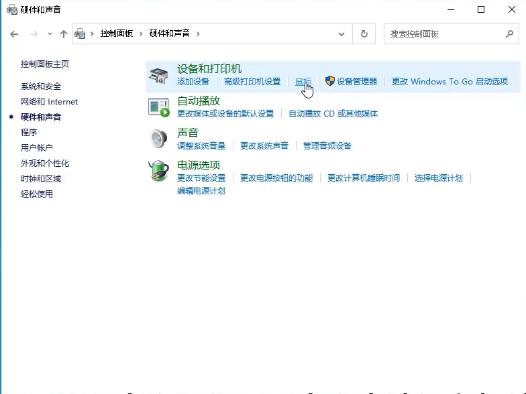Image resolution: width=526 pixels, height=394 pixels.
Task: Refresh the control panel view
Action: [x=364, y=34]
